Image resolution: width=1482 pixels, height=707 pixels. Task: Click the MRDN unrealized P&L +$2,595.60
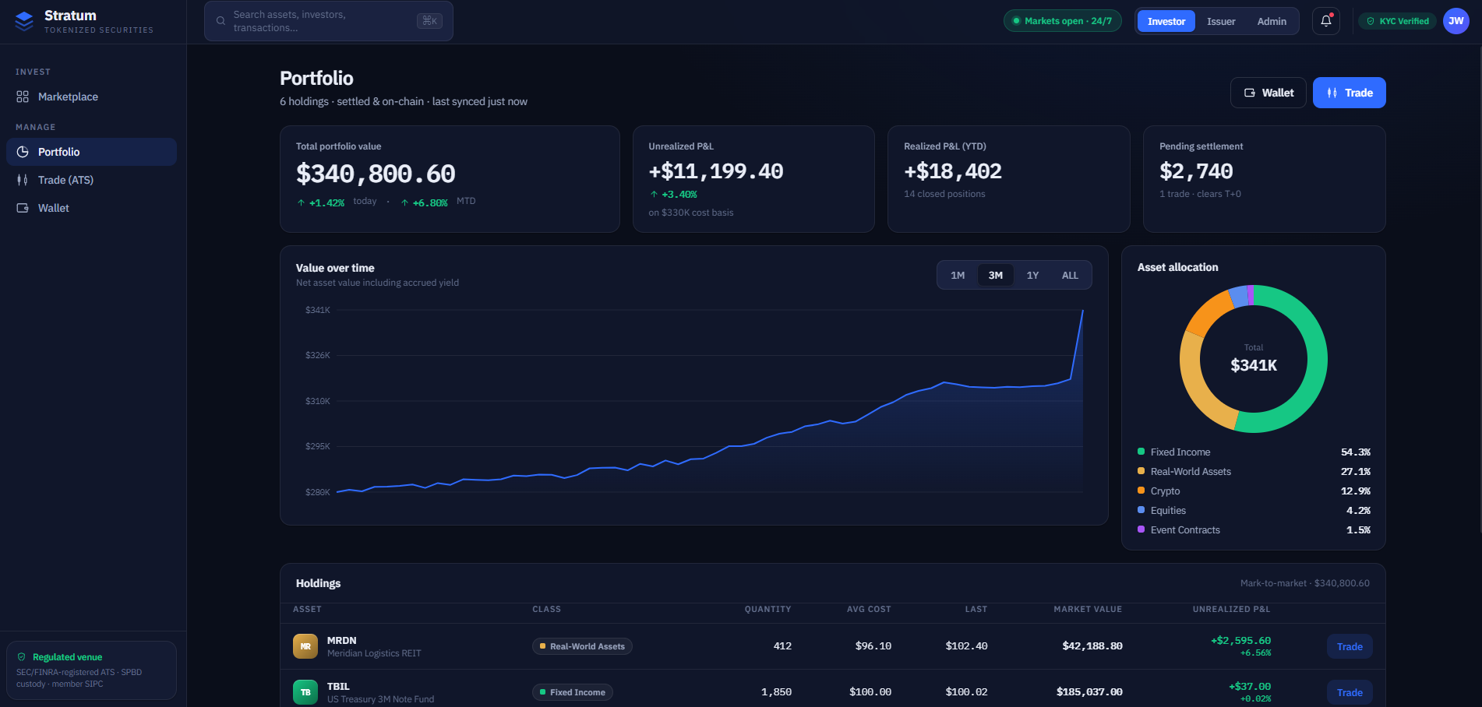coord(1240,641)
